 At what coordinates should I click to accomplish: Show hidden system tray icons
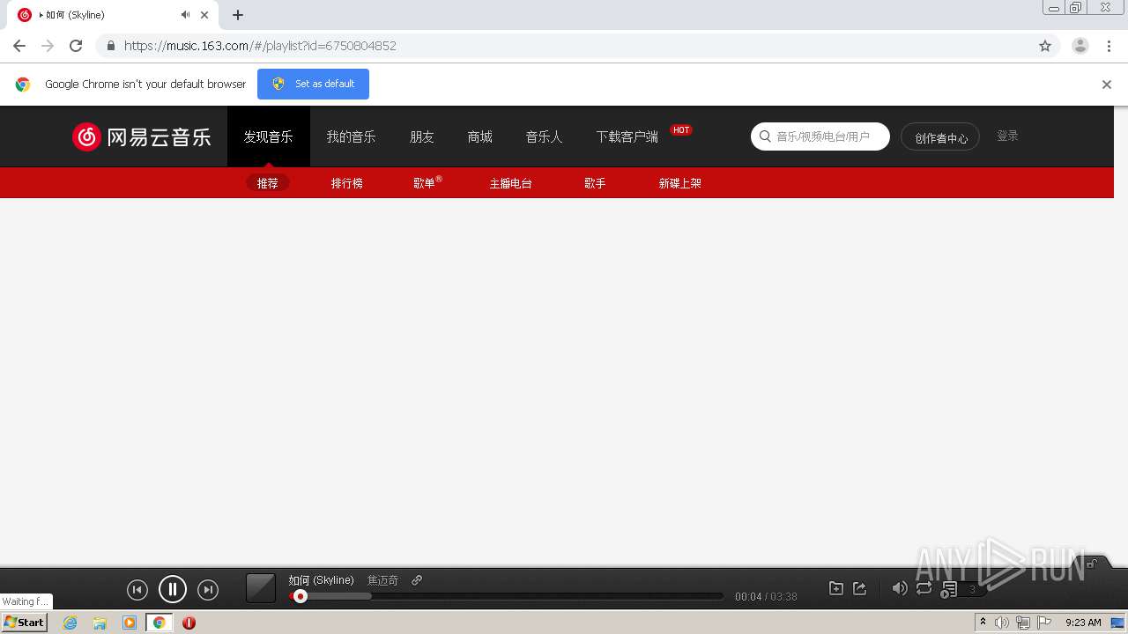click(x=983, y=623)
